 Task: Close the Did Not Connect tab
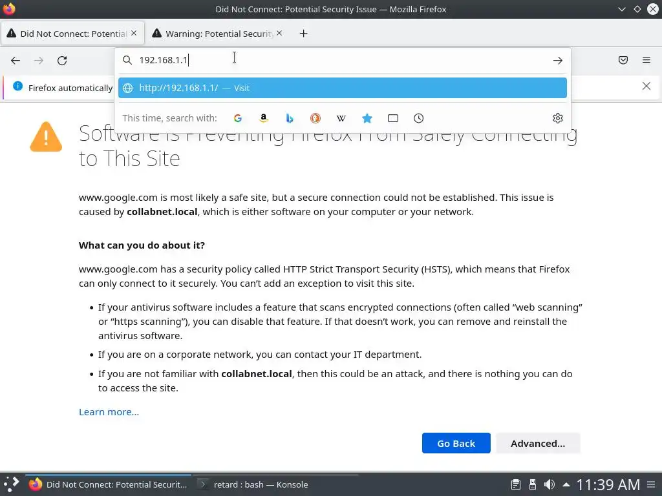(x=134, y=33)
